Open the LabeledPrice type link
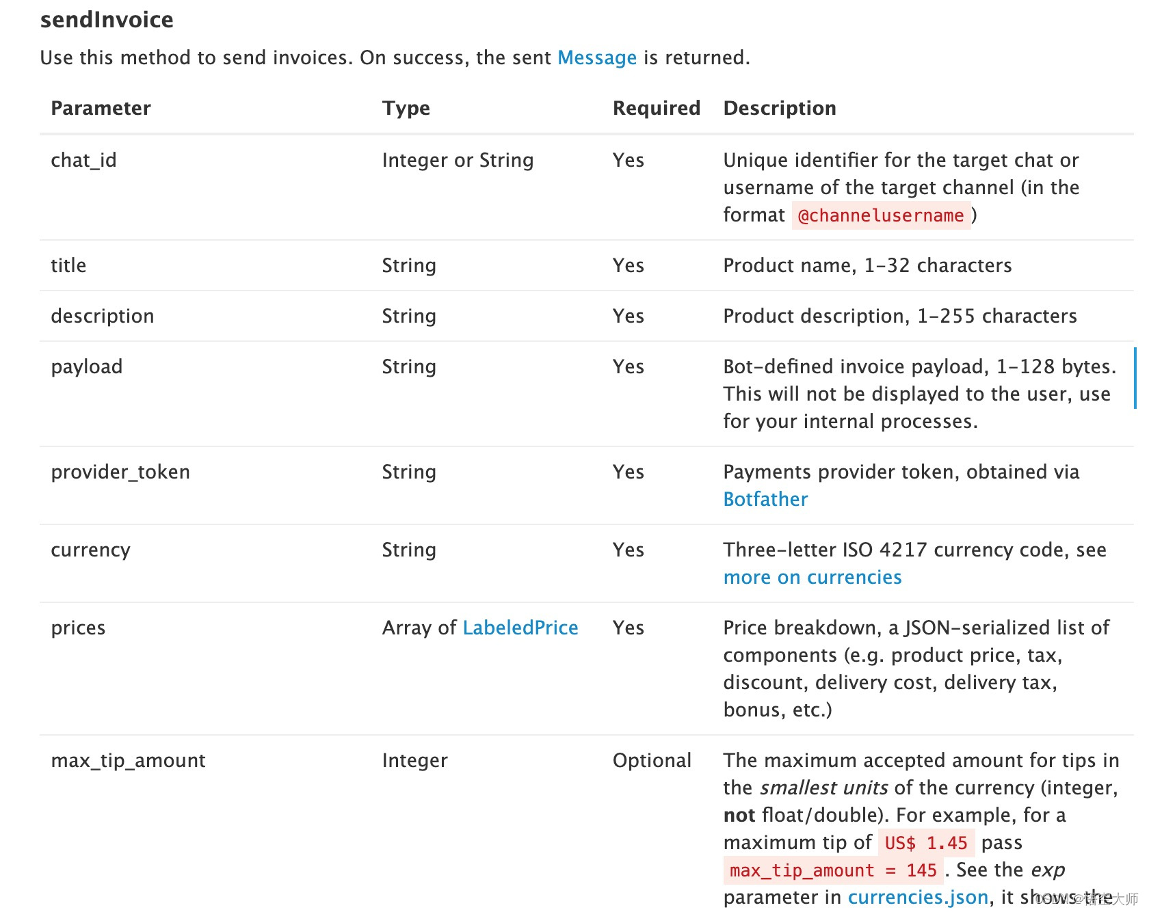Image resolution: width=1149 pixels, height=912 pixels. pos(520,628)
